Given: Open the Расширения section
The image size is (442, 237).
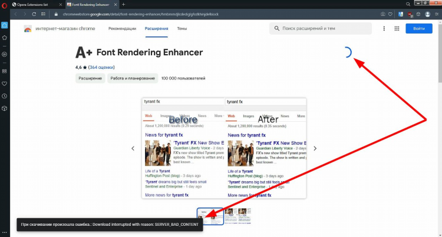Looking at the screenshot, I should (156, 28).
